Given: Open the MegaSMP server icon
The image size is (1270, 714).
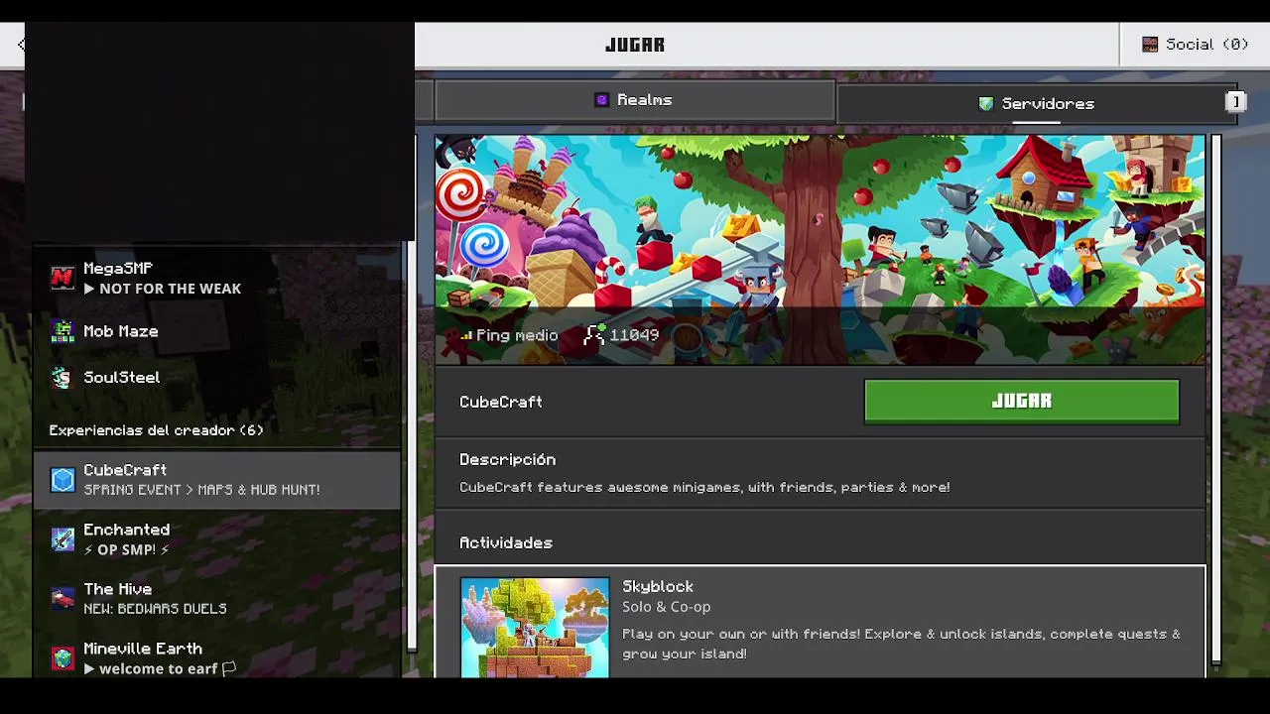Looking at the screenshot, I should tap(63, 279).
